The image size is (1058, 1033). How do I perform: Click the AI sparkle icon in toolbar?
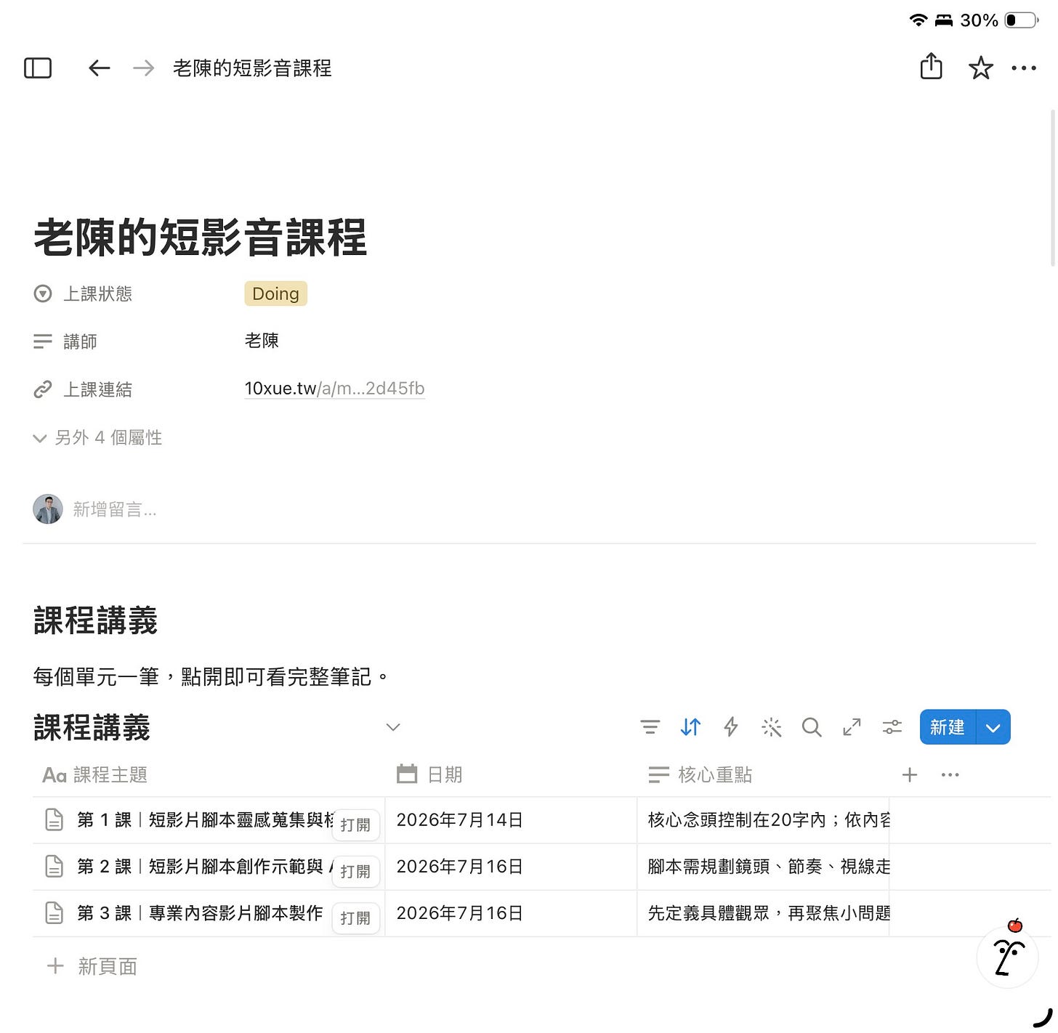pos(771,727)
